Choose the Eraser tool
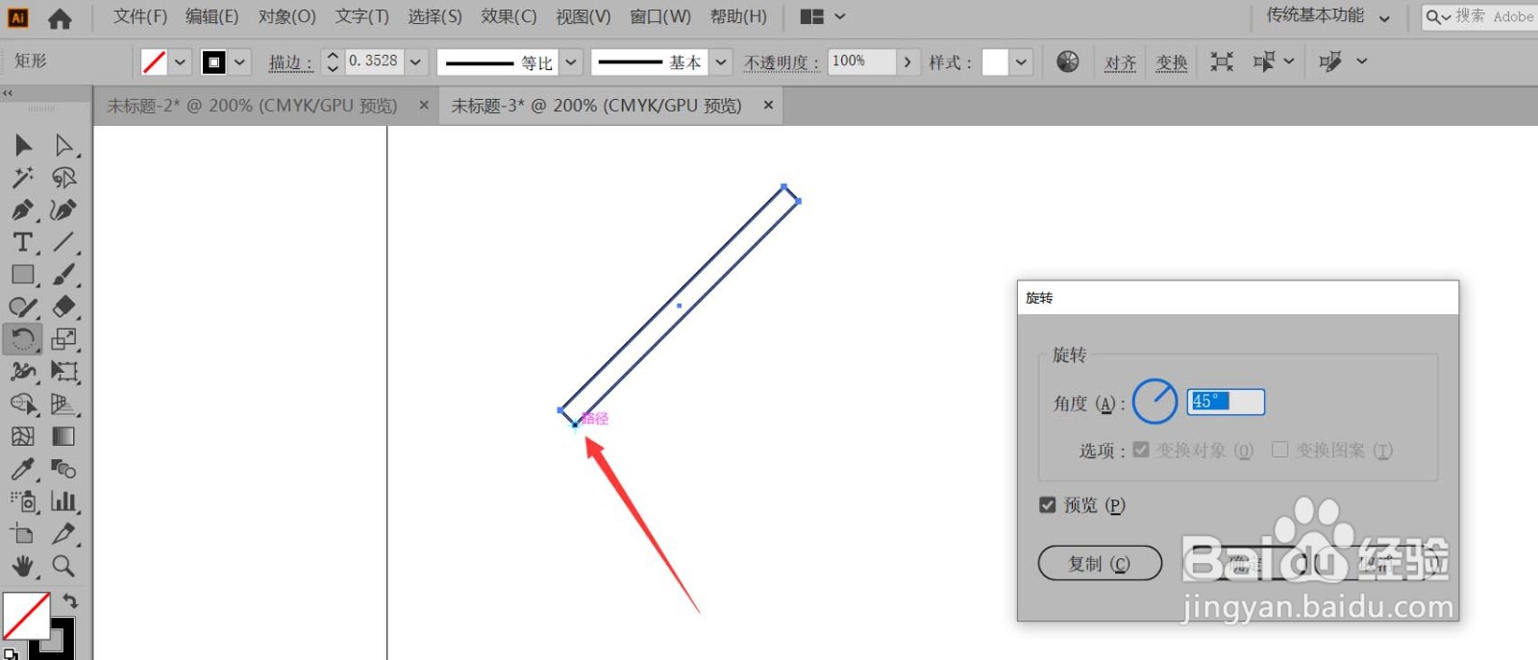Image resolution: width=1538 pixels, height=660 pixels. [64, 307]
